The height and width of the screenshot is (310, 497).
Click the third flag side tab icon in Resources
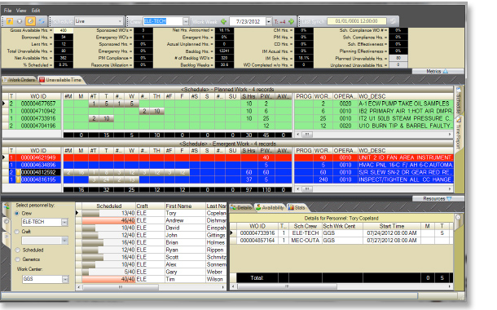(x=6, y=237)
